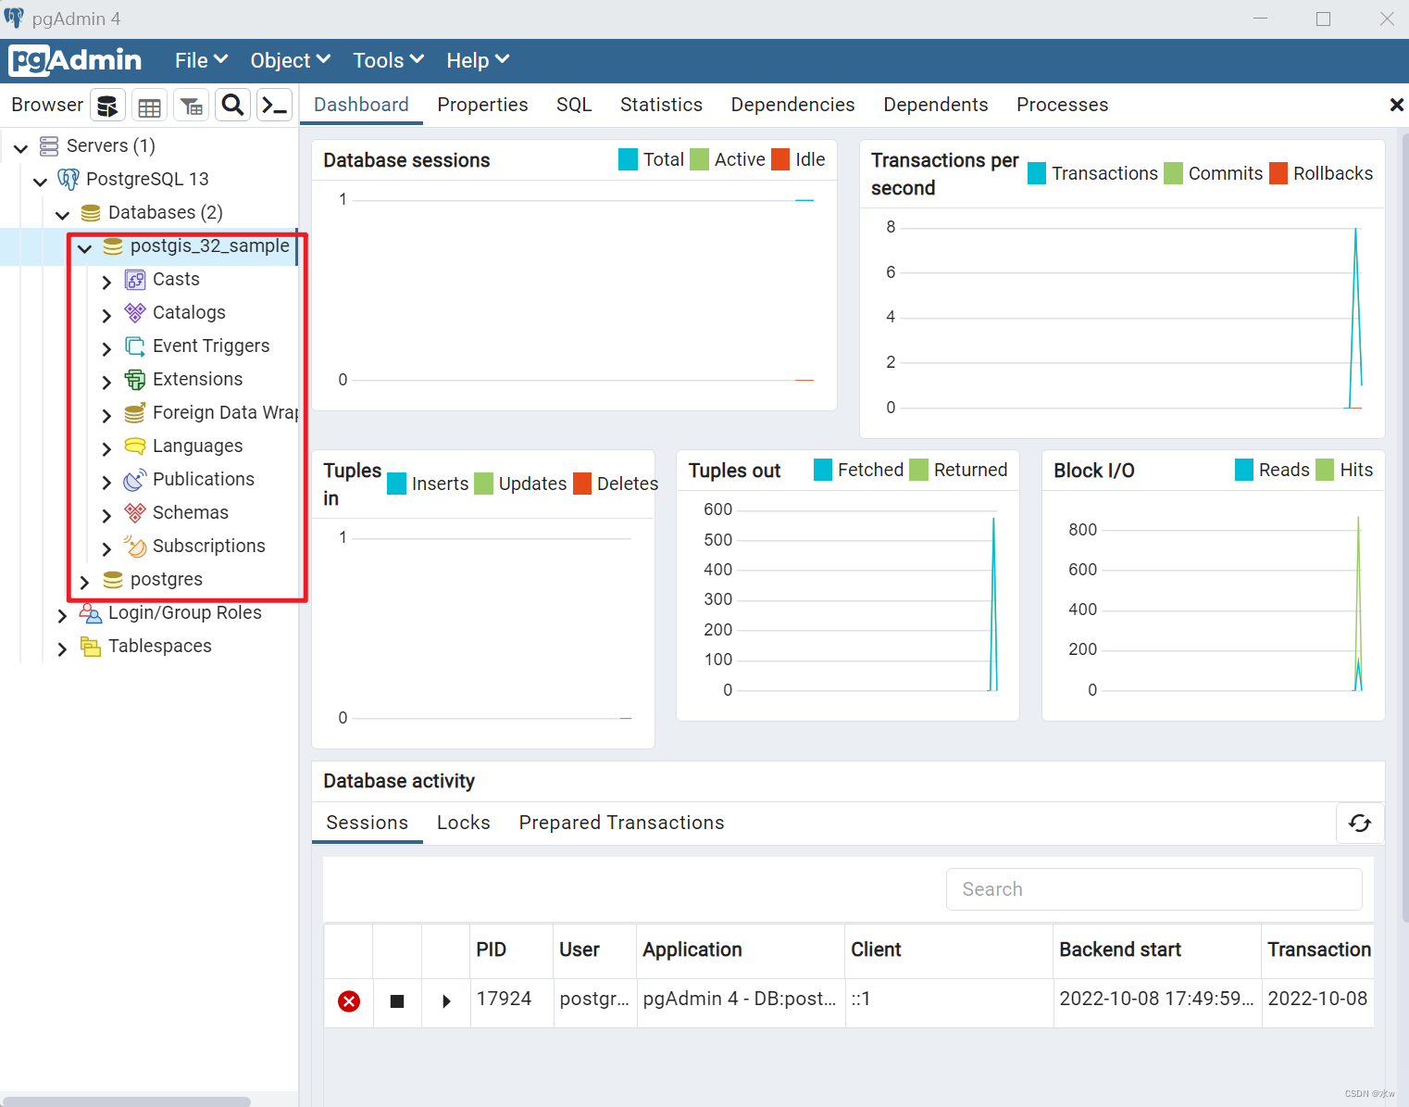Terminate session 17924 with red X
Viewport: 1409px width, 1107px height.
(349, 1001)
